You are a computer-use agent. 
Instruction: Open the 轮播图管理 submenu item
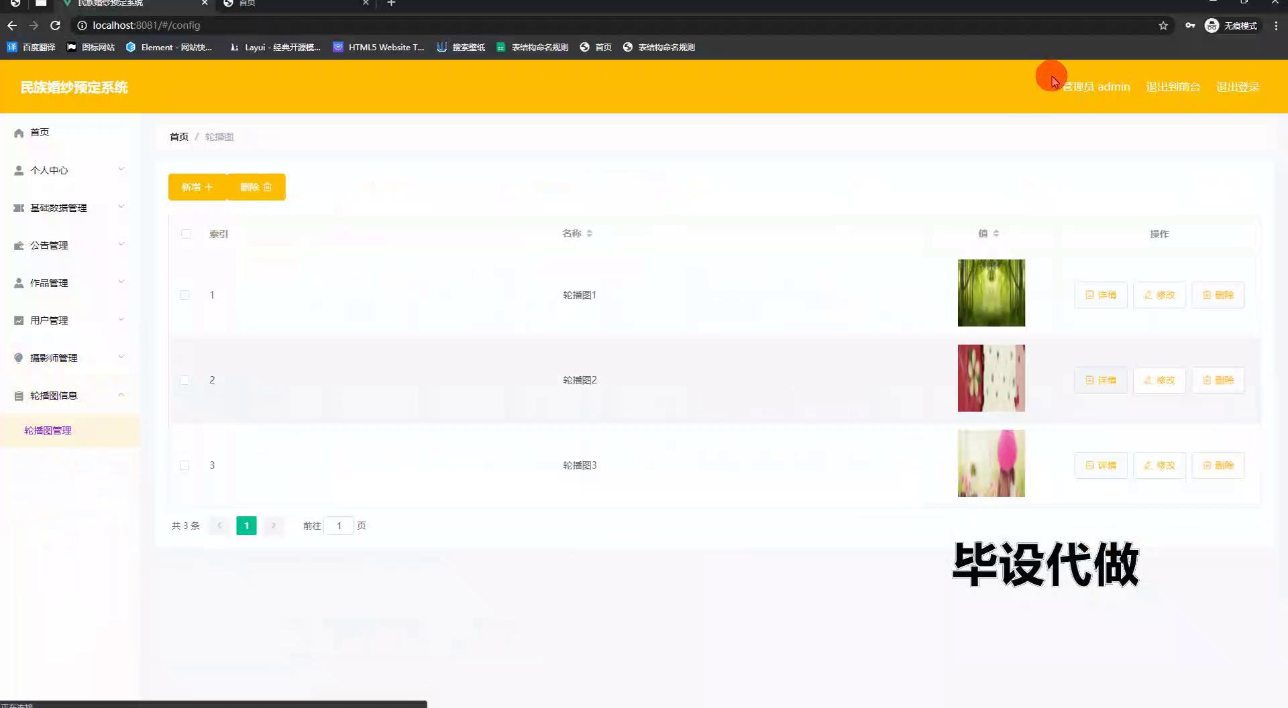click(x=48, y=430)
